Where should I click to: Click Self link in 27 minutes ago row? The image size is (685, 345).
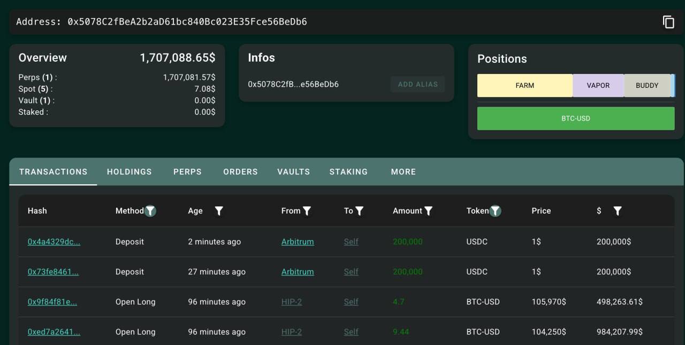(351, 272)
